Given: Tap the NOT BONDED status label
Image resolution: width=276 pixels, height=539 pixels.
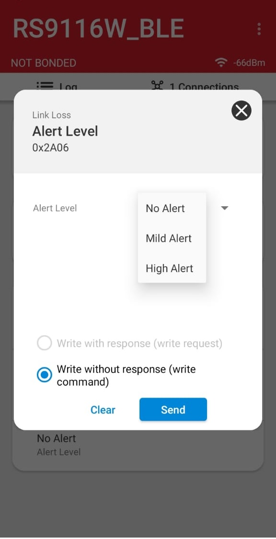Looking at the screenshot, I should 44,63.
